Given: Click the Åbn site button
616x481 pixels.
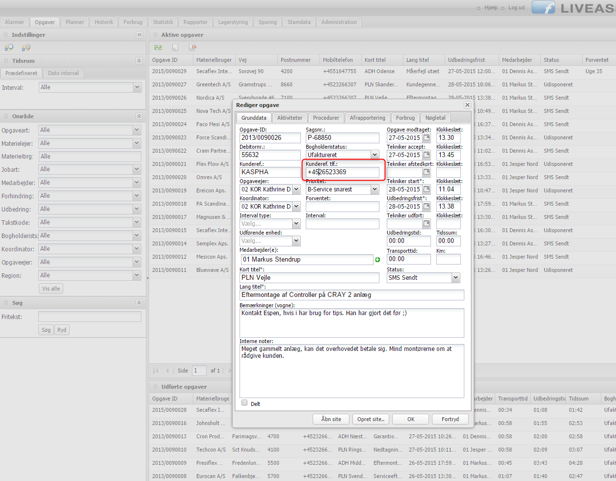Looking at the screenshot, I should pos(331,419).
